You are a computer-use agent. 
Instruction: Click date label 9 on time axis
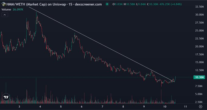point(144,106)
